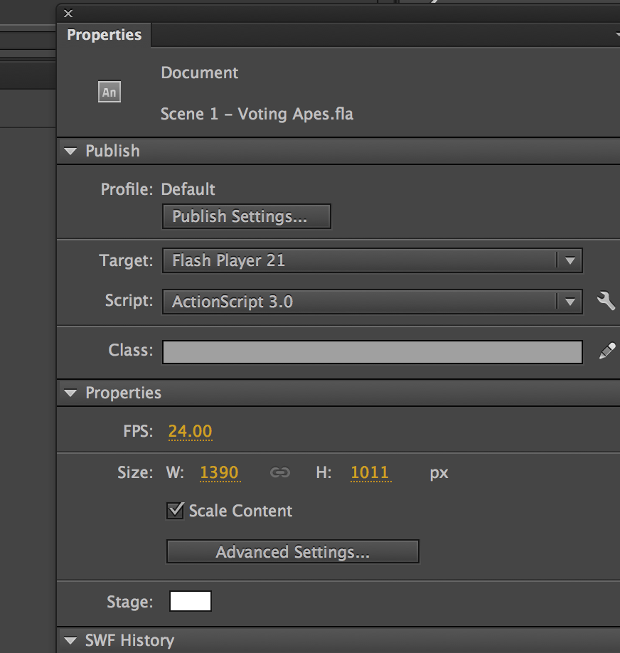Select the Properties tab
This screenshot has width=620, height=653.
pos(104,34)
